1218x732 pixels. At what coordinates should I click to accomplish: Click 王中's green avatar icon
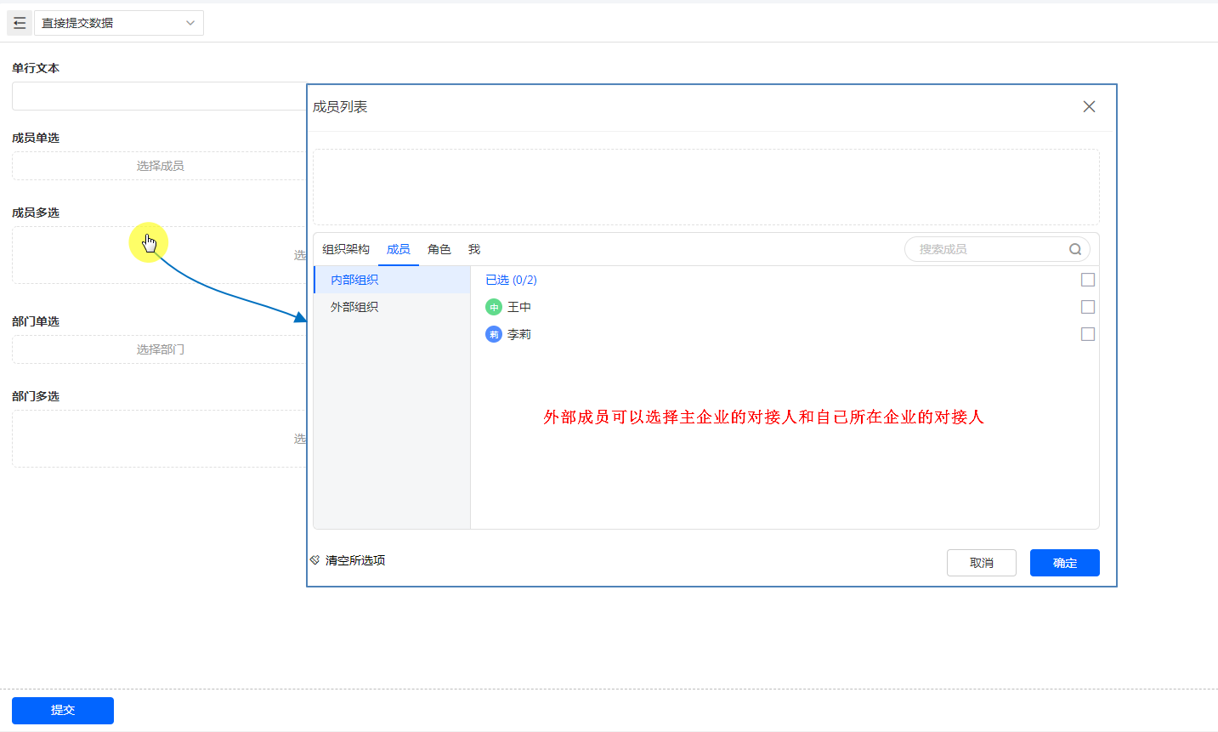pos(494,307)
